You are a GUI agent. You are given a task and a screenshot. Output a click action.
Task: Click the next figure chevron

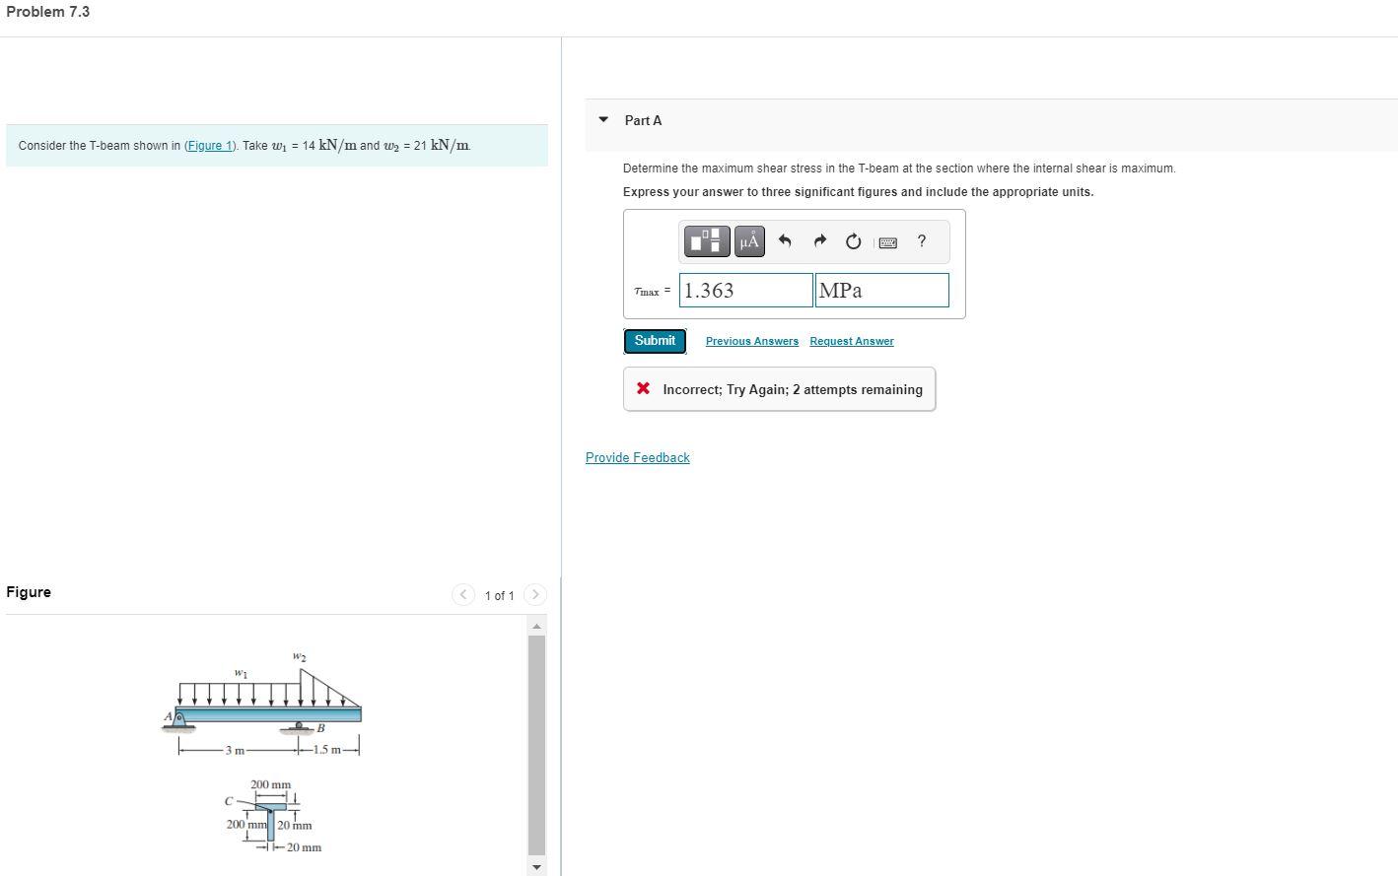(534, 594)
